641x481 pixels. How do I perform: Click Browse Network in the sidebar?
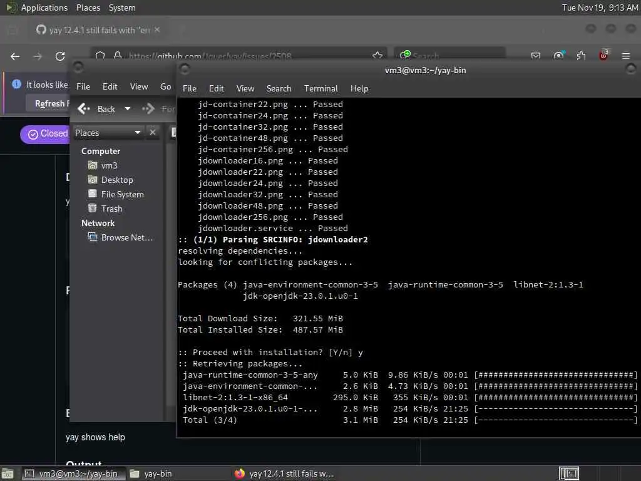click(121, 237)
